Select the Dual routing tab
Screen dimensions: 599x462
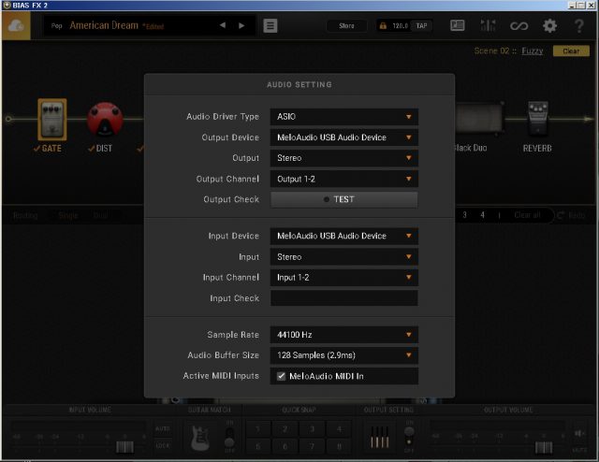[x=100, y=215]
